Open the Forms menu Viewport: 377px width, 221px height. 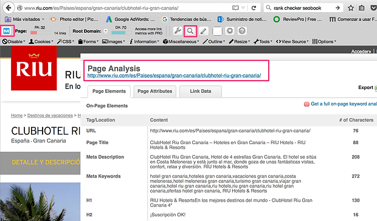88,42
